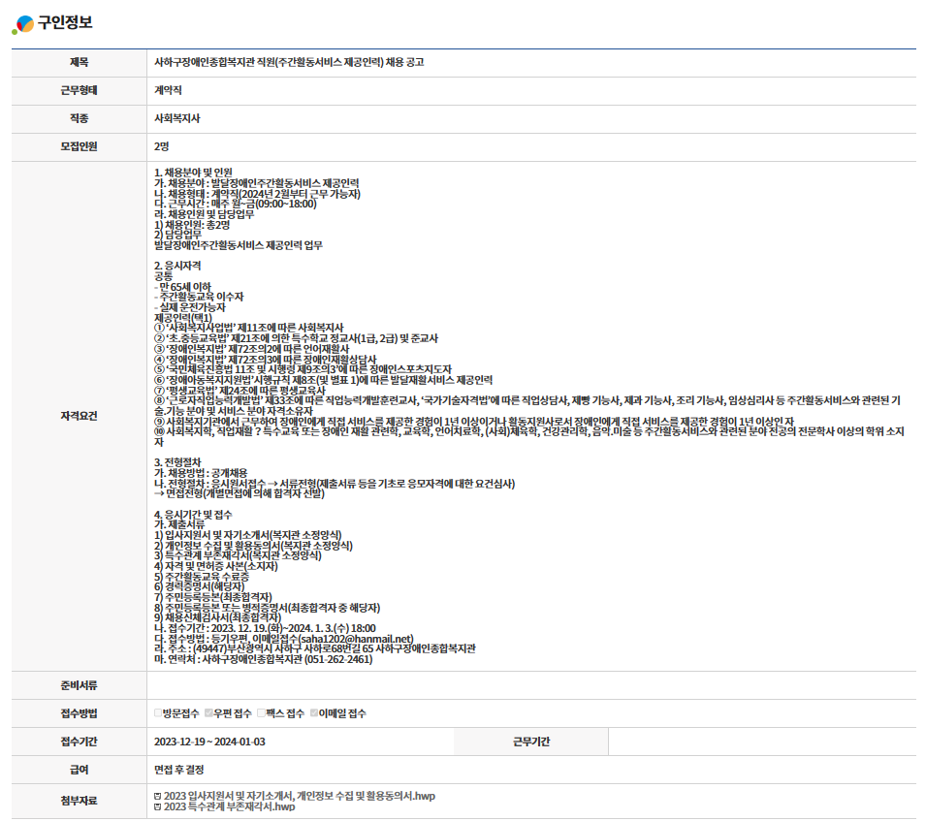Image resolution: width=926 pixels, height=821 pixels.
Task: Click the file icon beside 2023 입사지원서 attachment
Action: point(158,796)
